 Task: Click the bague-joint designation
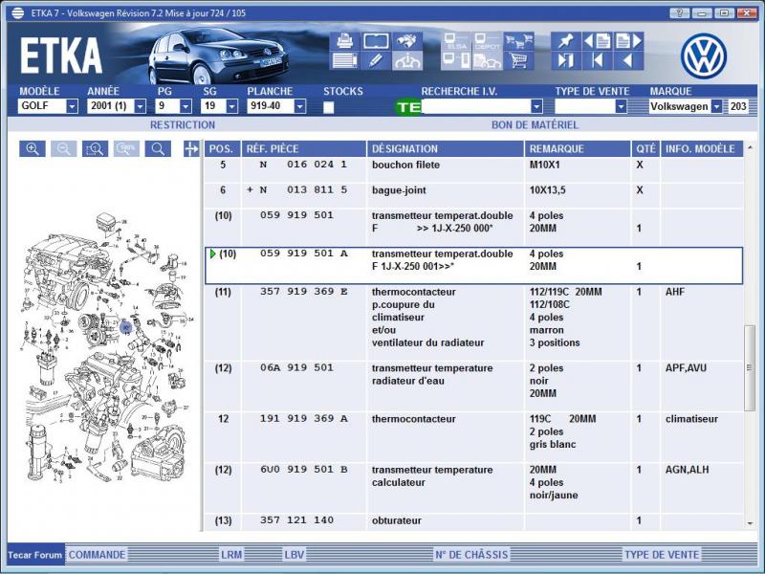point(399,189)
